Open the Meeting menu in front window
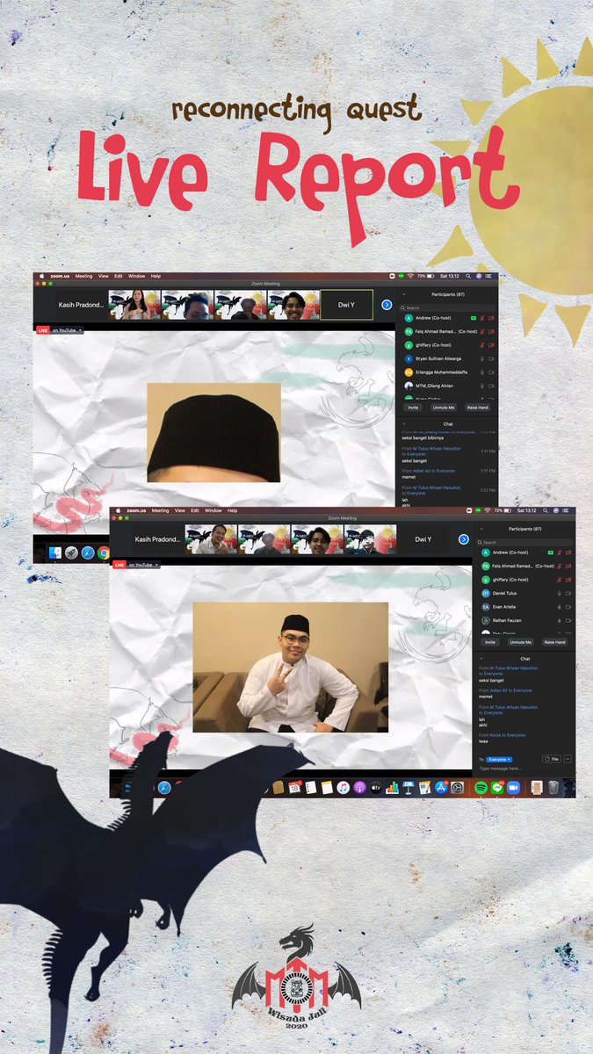593x1054 pixels. click(160, 510)
